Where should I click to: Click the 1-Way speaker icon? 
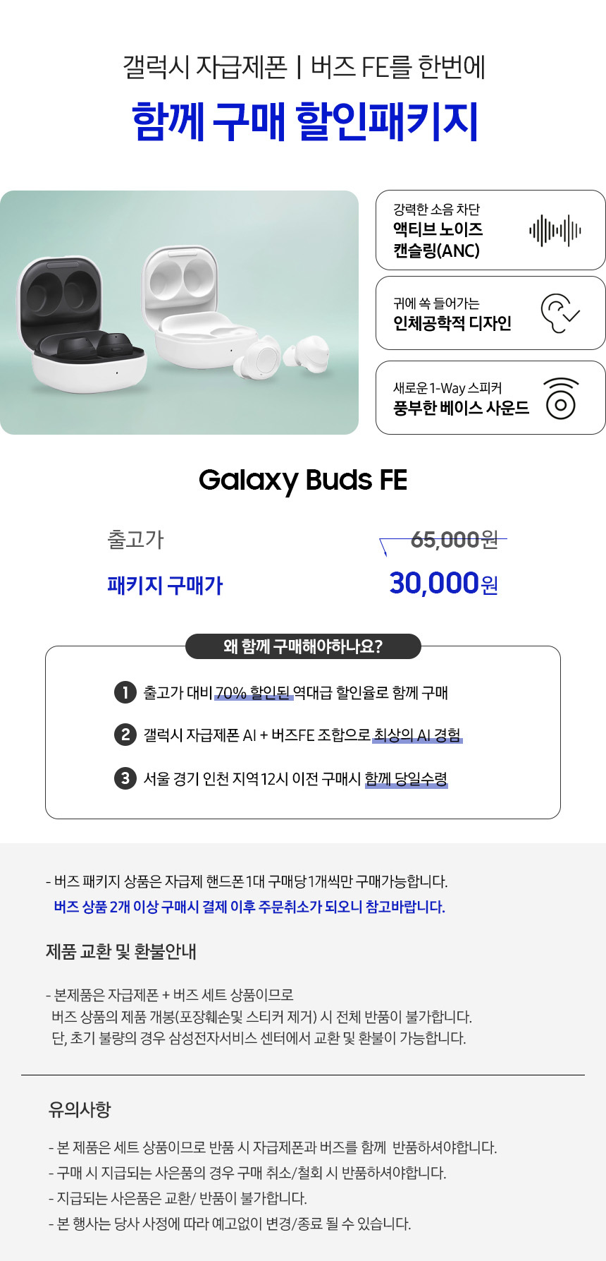click(x=561, y=399)
